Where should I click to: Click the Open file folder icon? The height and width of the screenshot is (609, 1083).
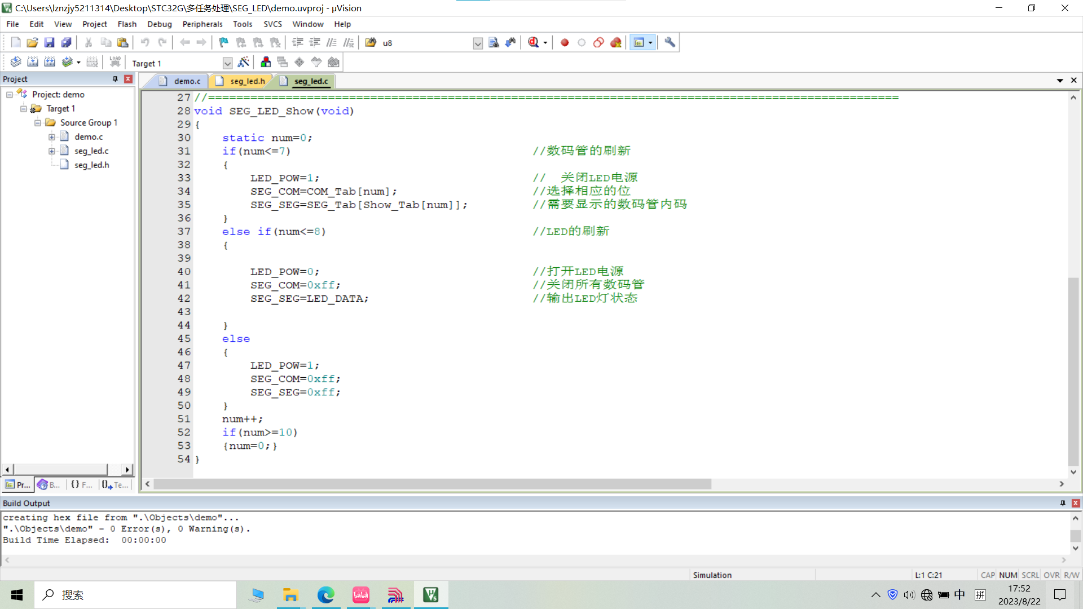[x=33, y=42]
